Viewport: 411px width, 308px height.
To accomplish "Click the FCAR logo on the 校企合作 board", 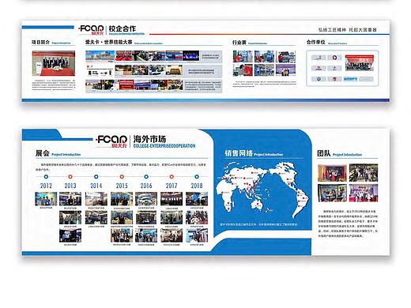I will click(91, 30).
